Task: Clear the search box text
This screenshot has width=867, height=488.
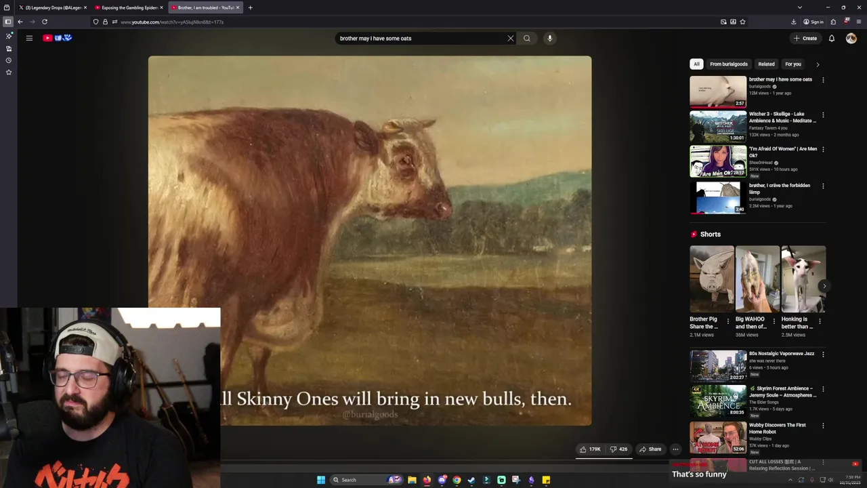Action: [x=511, y=38]
